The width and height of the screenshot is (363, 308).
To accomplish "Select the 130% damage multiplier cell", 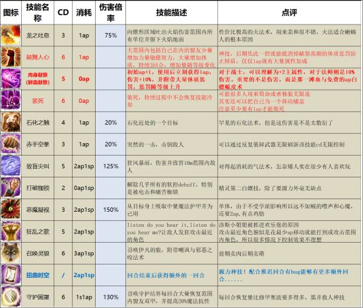I will [x=111, y=297].
